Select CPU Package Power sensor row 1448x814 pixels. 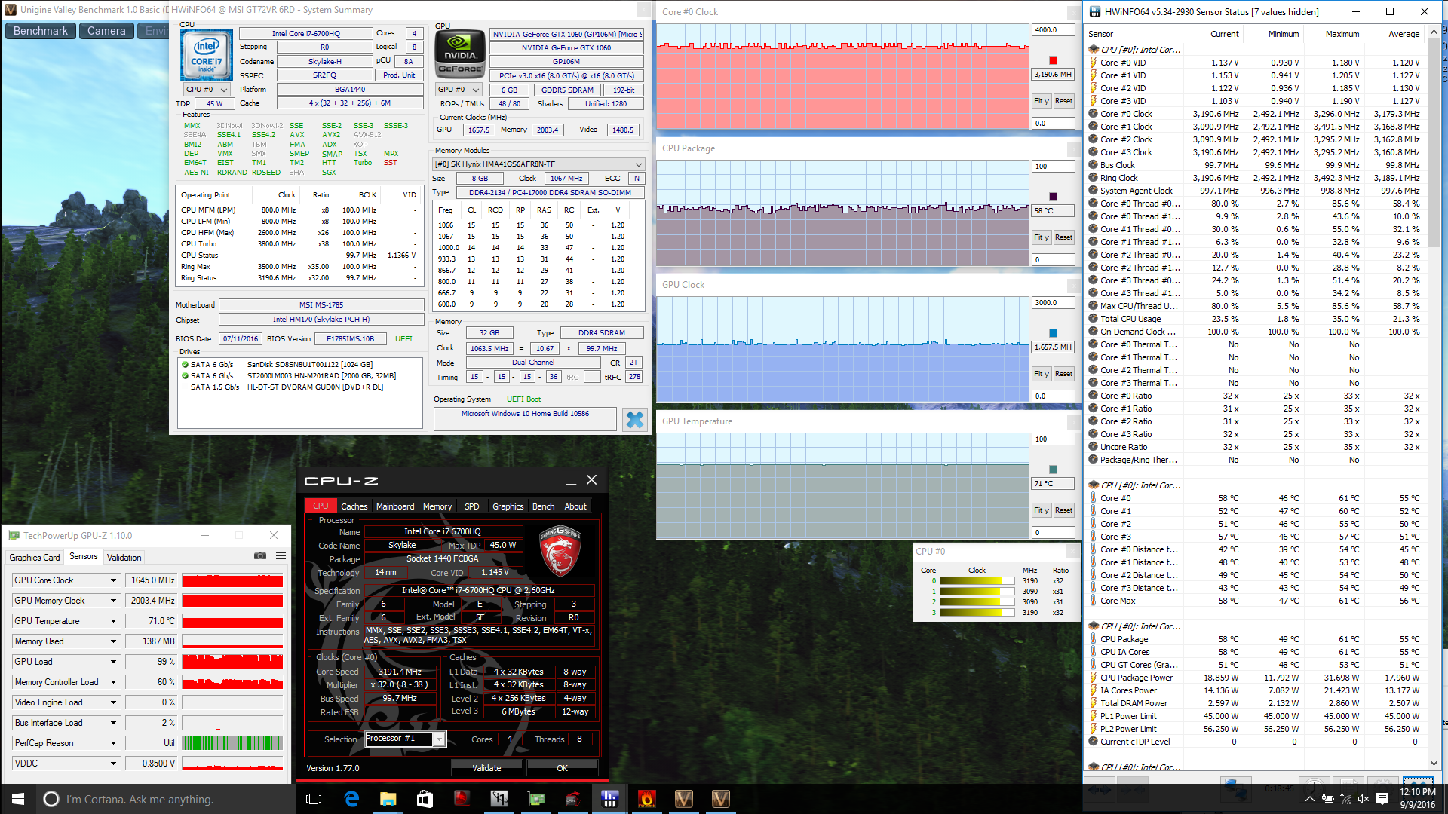[x=1255, y=678]
